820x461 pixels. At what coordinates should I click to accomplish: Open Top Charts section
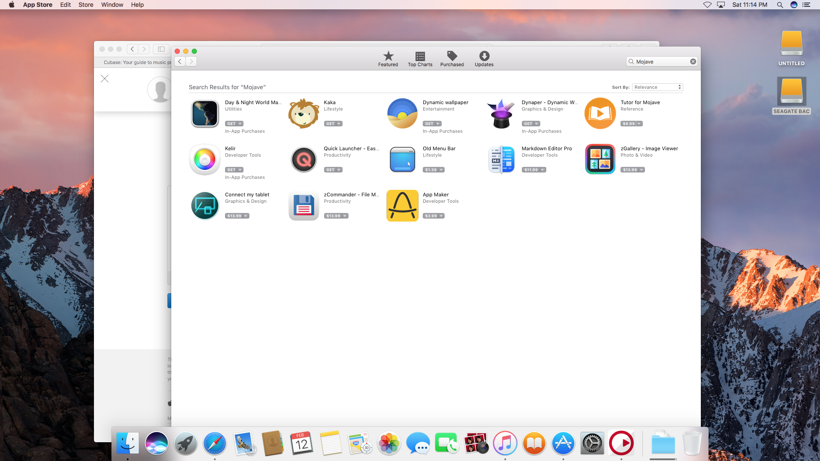click(x=420, y=59)
